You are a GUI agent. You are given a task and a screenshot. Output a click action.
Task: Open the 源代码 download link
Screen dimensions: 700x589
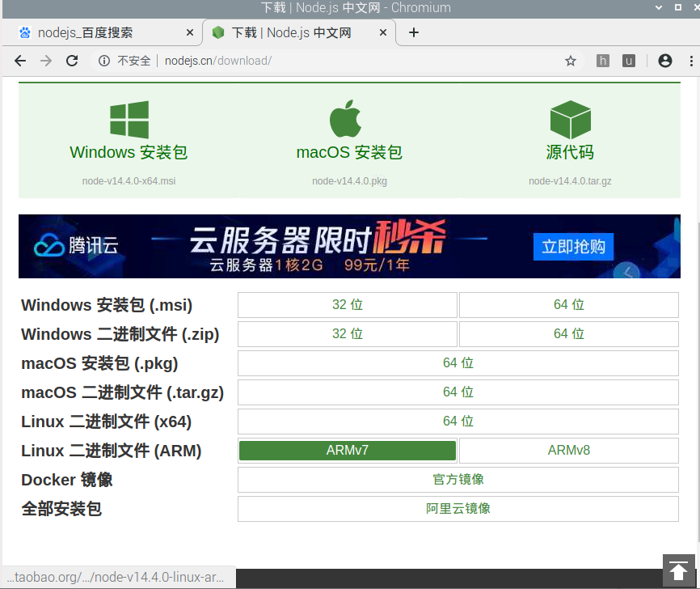(x=570, y=152)
